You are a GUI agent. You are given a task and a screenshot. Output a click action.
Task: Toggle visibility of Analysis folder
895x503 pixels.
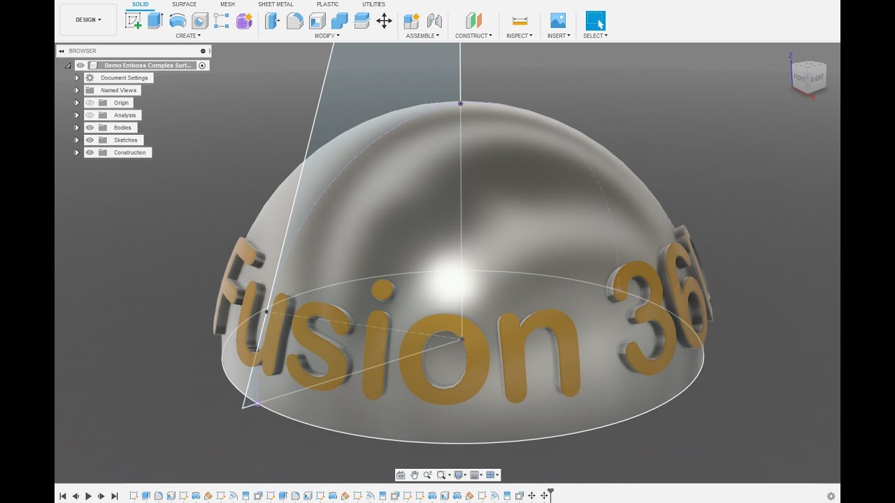point(89,115)
